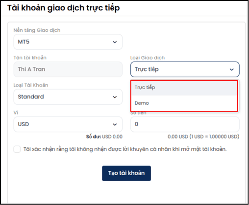Screen dimensions: 249x205
Task: Collapse the Loại Giao dịch Trực tiếp dropdown
Action: point(185,69)
